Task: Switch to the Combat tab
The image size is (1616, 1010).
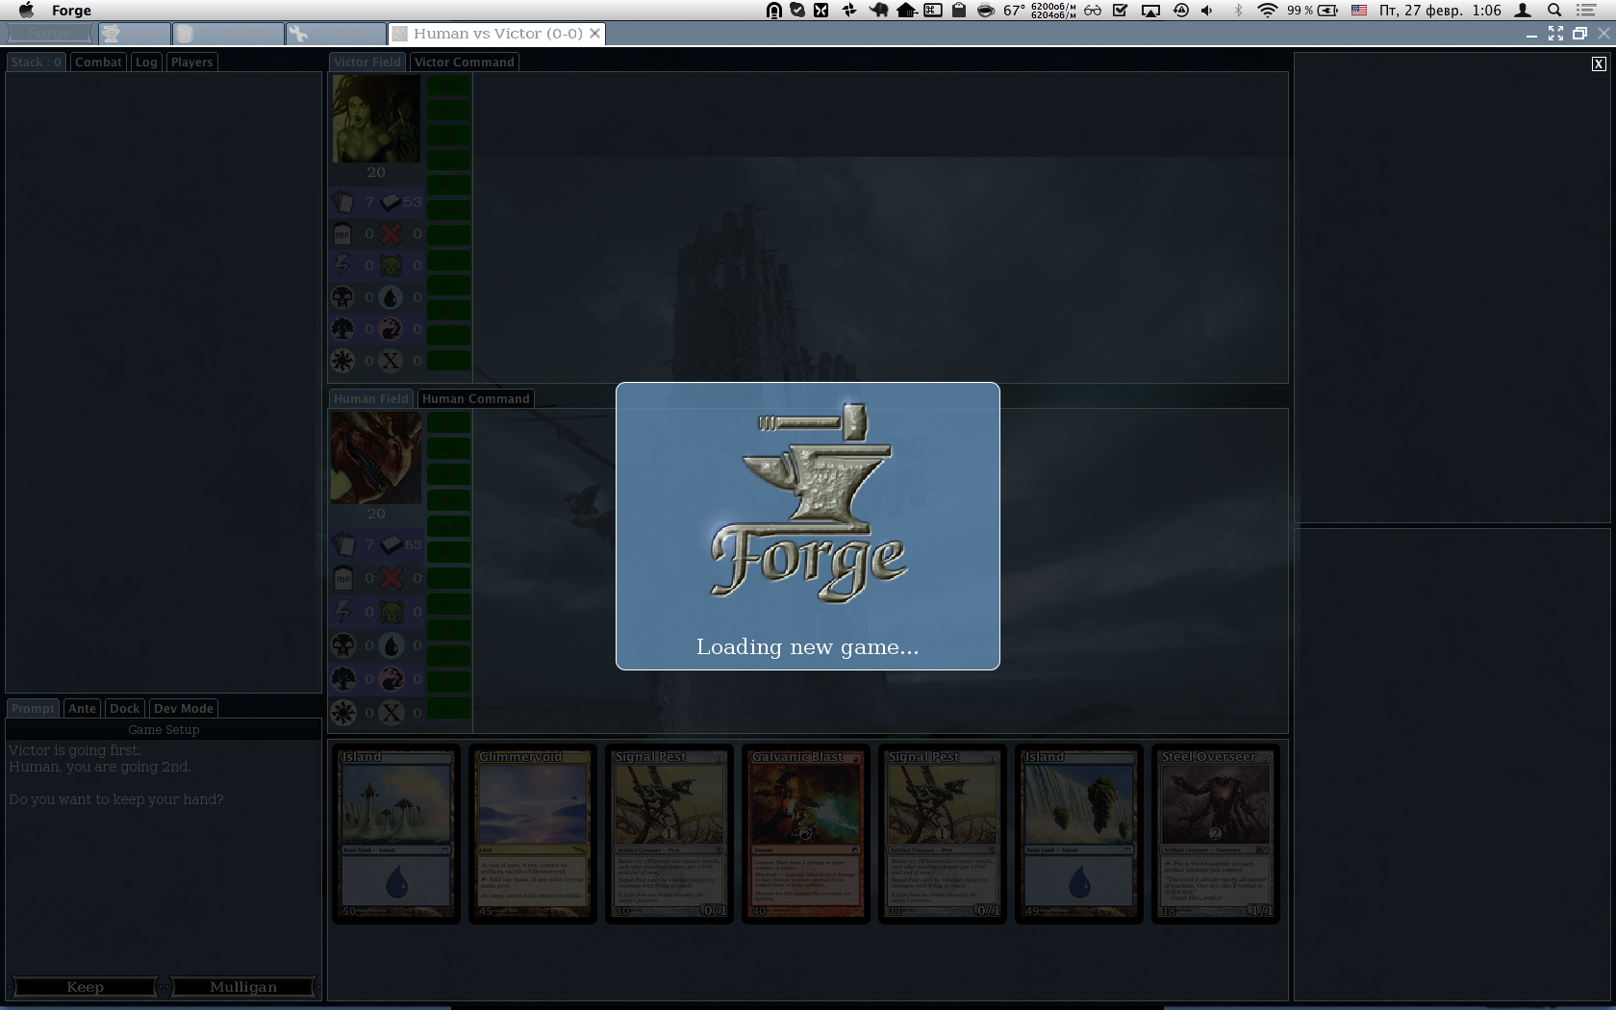Action: coord(98,63)
